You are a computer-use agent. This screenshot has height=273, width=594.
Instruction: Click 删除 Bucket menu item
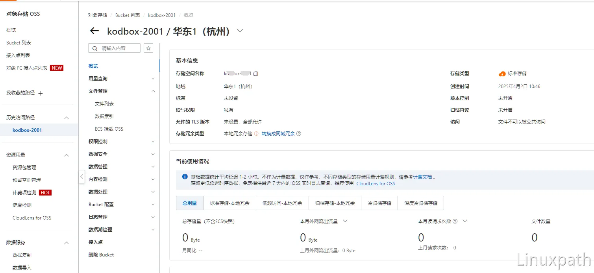101,255
